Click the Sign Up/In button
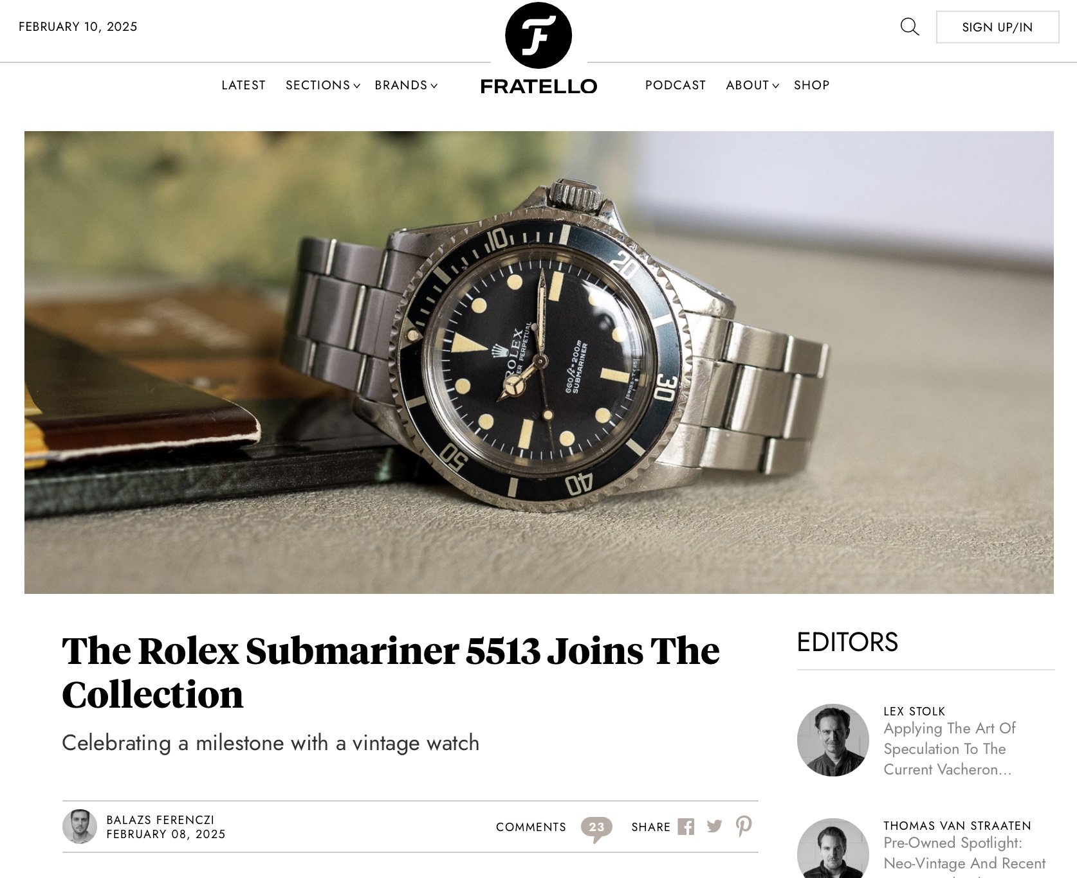Viewport: 1077px width, 878px height. point(997,27)
